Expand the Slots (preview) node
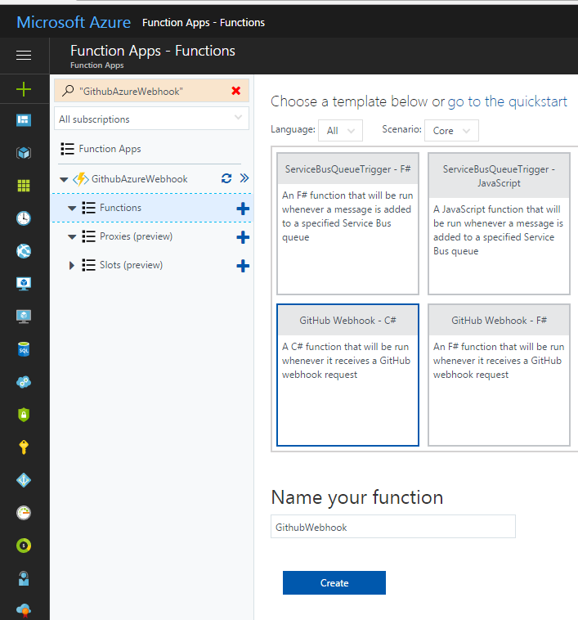Image resolution: width=578 pixels, height=620 pixels. tap(71, 265)
